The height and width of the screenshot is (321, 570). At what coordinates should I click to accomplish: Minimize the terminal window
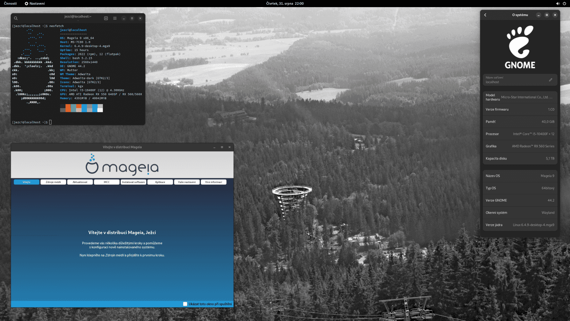click(x=124, y=18)
